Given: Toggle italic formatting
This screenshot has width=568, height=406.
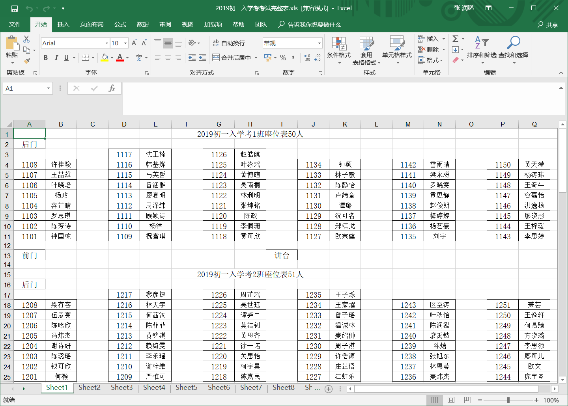Looking at the screenshot, I should click(x=56, y=58).
